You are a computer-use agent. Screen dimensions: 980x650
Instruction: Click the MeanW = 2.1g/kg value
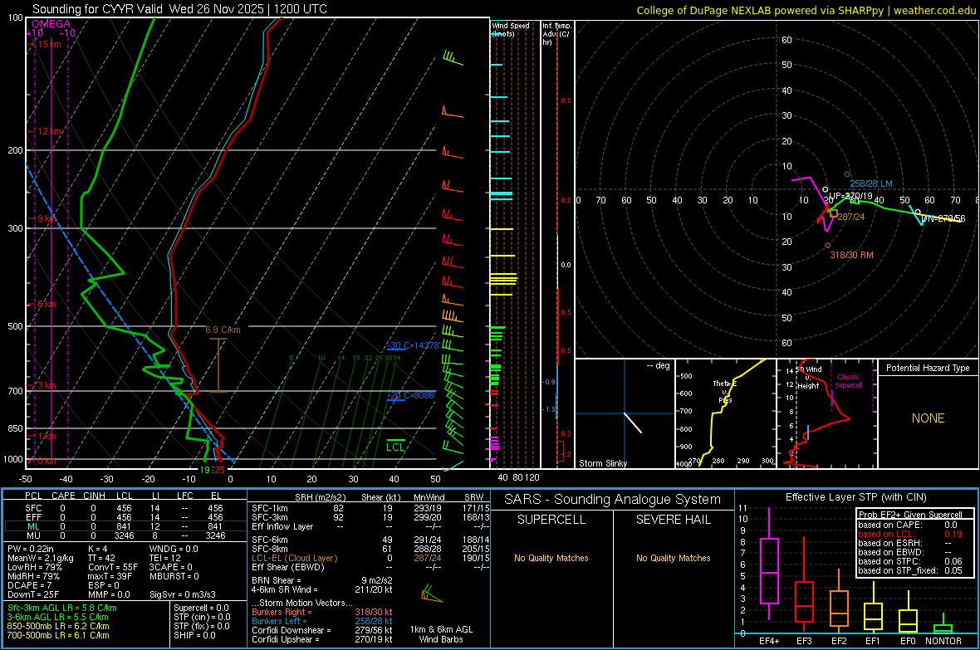pyautogui.click(x=40, y=558)
